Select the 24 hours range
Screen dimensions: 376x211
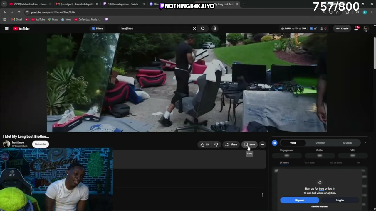[284, 163]
